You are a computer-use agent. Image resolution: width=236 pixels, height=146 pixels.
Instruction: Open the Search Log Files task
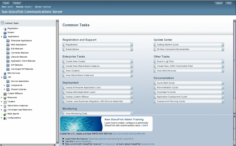(189, 61)
